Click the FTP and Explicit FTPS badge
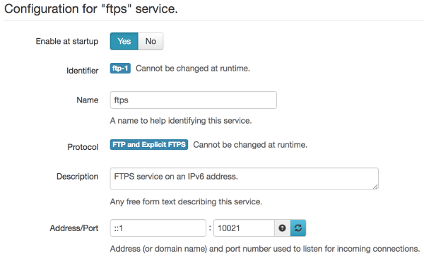This screenshot has width=424, height=258. click(x=149, y=144)
